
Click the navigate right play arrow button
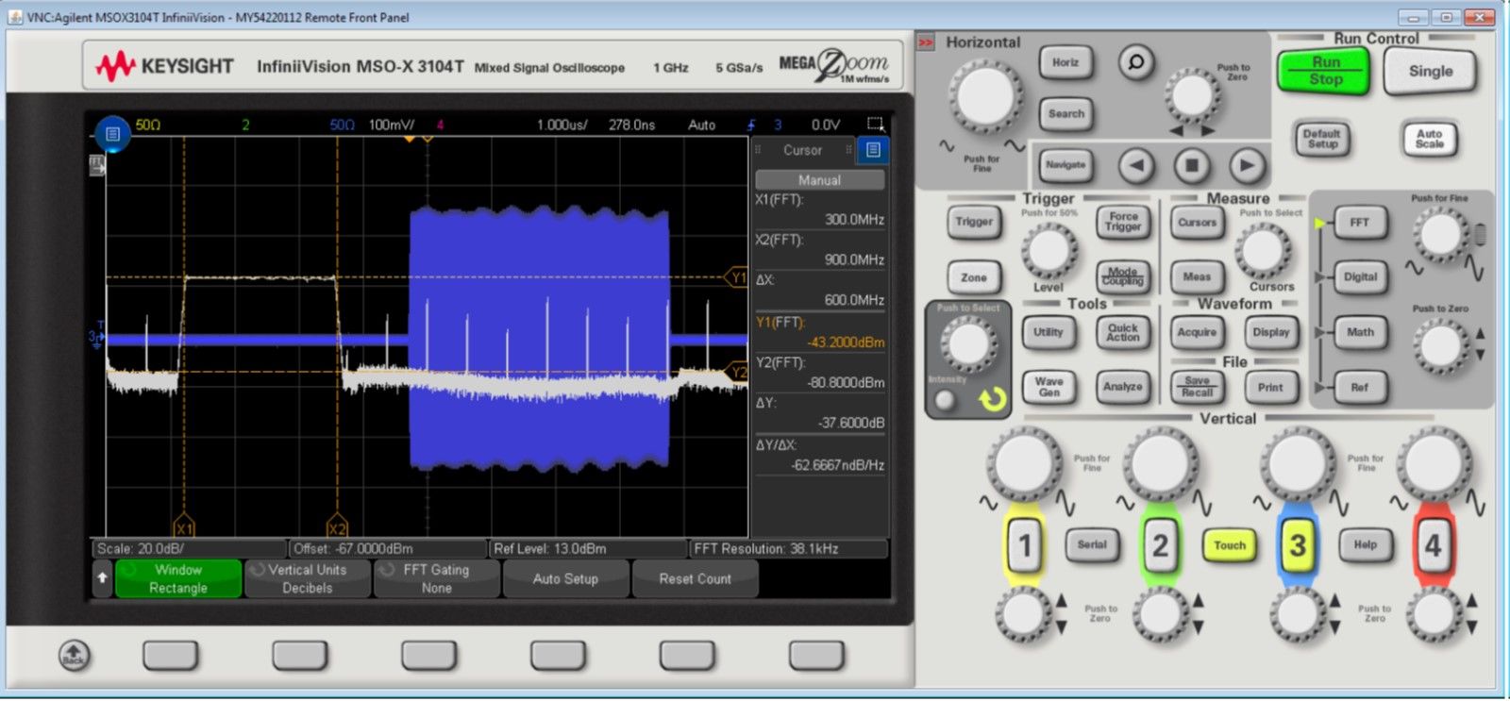(x=1247, y=166)
